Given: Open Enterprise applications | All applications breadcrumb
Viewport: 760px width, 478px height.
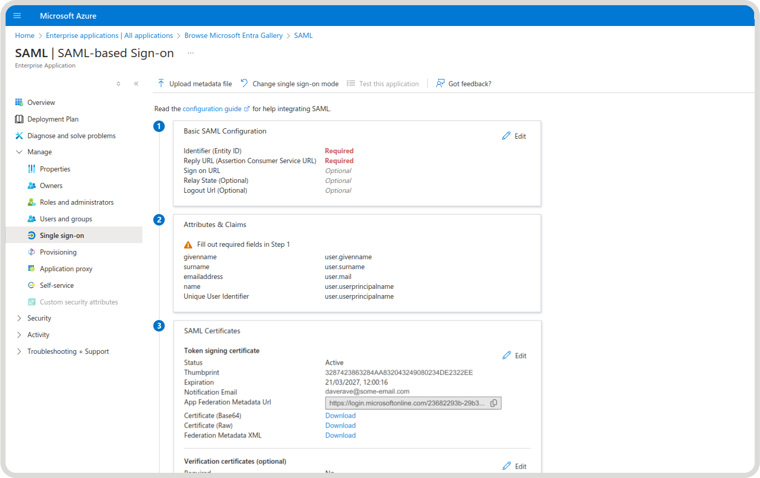Looking at the screenshot, I should tap(109, 35).
